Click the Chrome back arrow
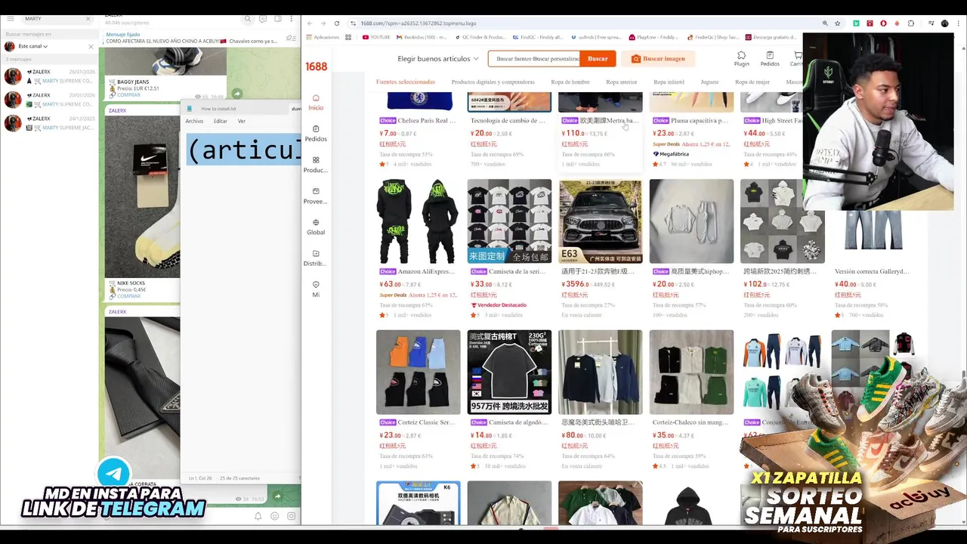This screenshot has height=544, width=967. pyautogui.click(x=309, y=23)
